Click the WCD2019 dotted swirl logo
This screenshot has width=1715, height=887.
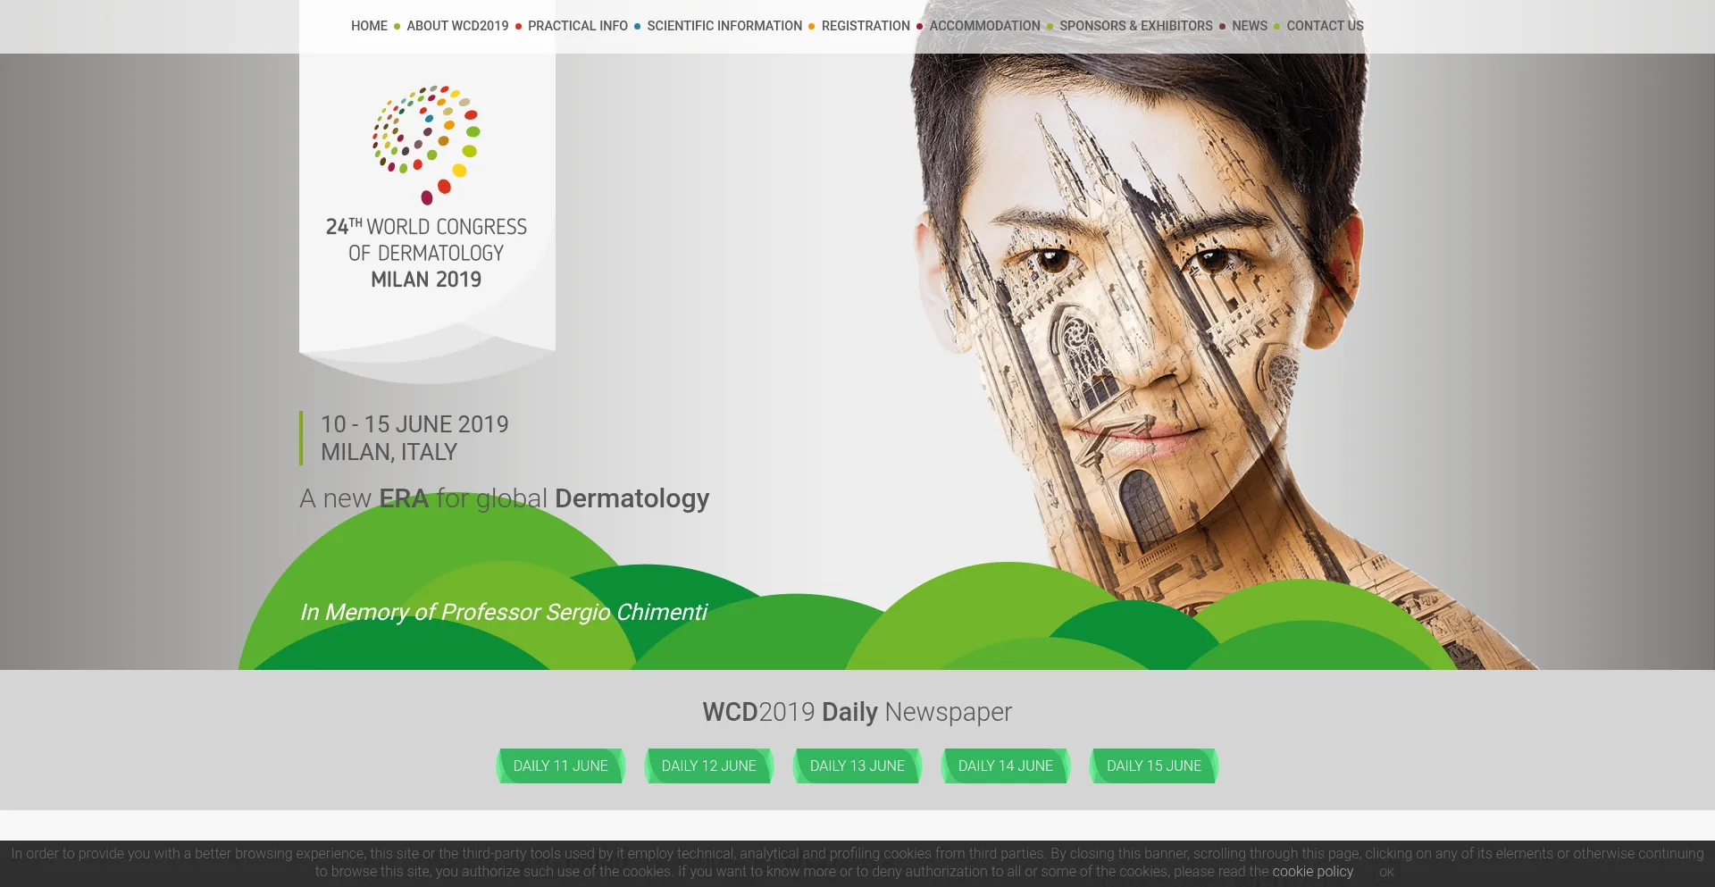[427, 145]
